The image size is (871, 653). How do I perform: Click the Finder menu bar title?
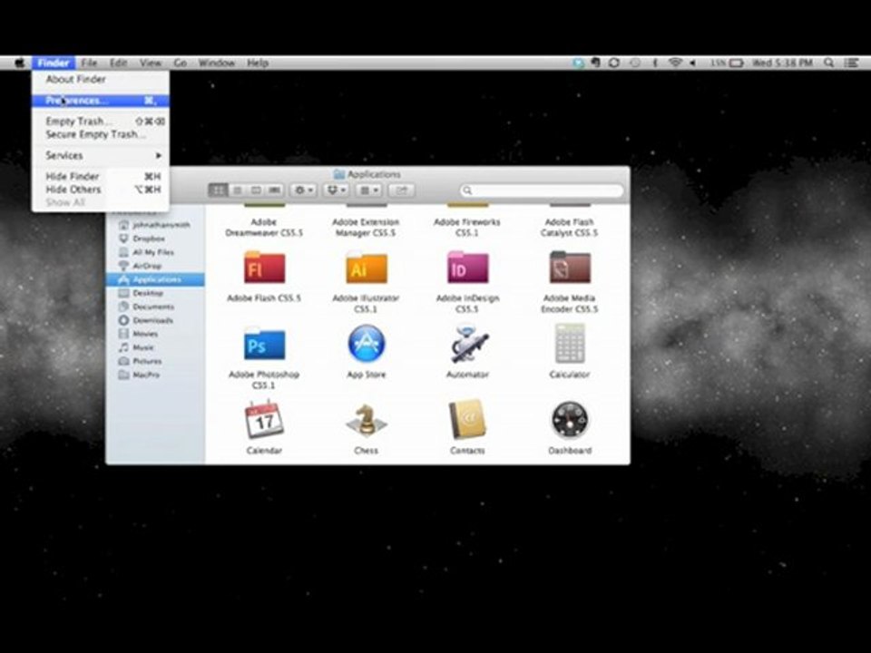[54, 63]
